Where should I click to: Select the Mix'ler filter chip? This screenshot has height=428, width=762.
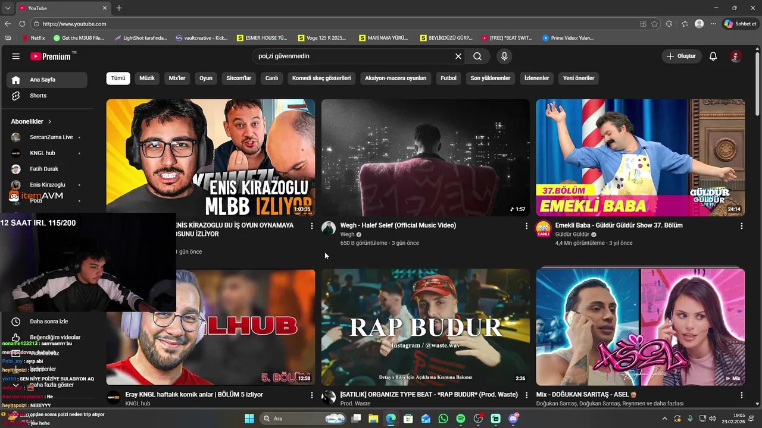177,78
